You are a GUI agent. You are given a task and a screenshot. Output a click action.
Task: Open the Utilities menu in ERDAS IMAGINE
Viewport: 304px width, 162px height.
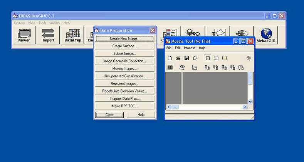55,23
